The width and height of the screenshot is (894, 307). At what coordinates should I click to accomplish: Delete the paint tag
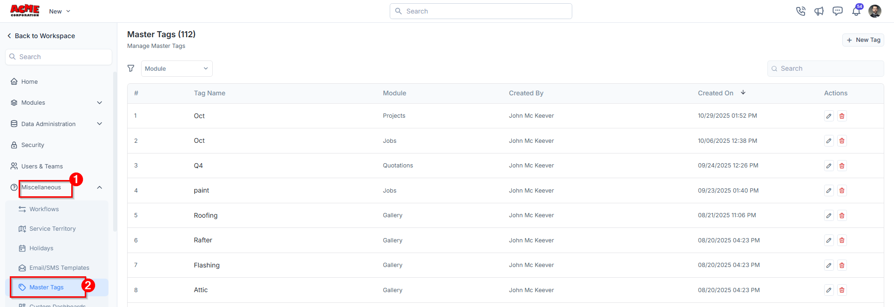tap(842, 190)
